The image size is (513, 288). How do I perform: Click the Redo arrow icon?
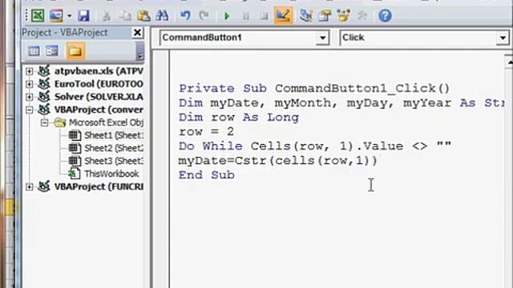[x=204, y=16]
